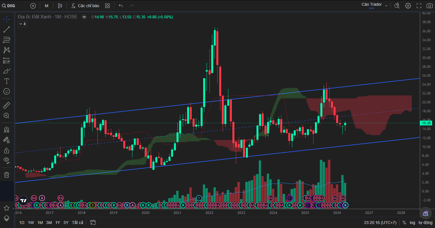Toggle magnet mode for drawings
The width and height of the screenshot is (435, 228).
tap(7, 129)
